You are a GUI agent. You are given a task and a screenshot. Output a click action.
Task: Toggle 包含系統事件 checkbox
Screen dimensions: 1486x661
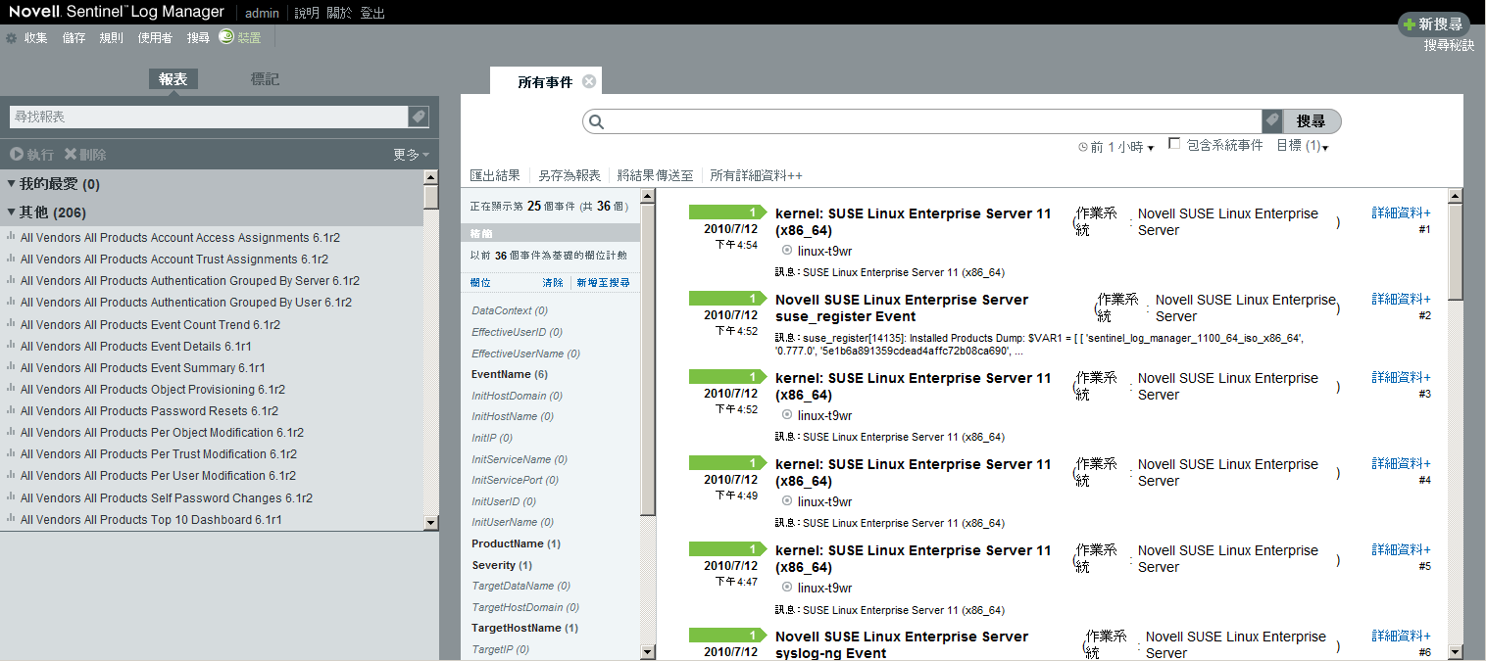[x=1174, y=144]
